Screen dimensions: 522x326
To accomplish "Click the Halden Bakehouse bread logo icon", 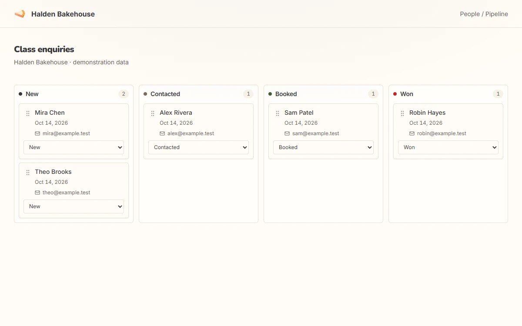I will click(x=20, y=14).
